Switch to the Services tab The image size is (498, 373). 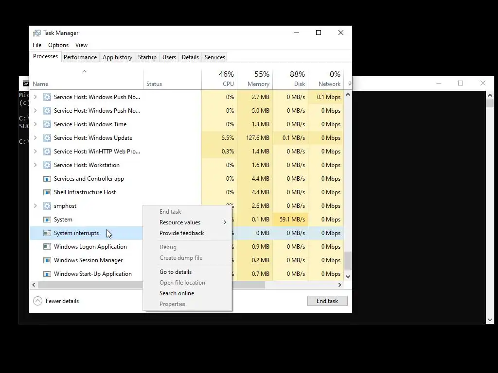pyautogui.click(x=214, y=57)
